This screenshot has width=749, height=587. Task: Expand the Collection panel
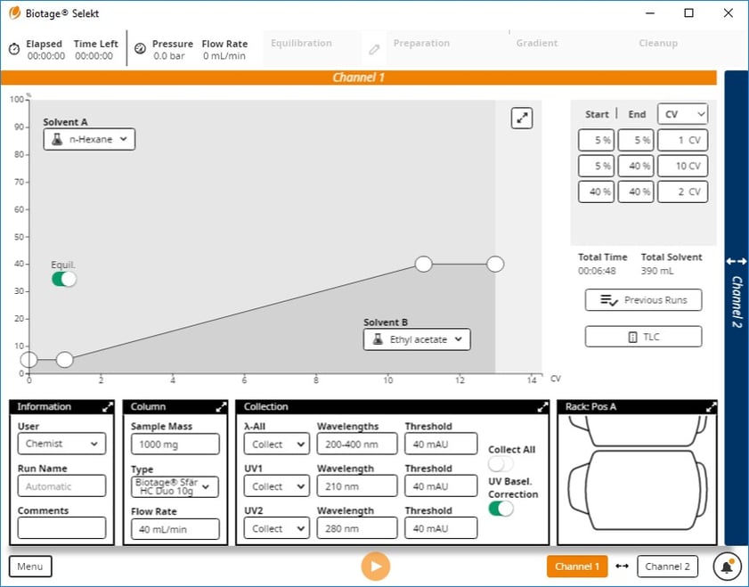click(542, 407)
